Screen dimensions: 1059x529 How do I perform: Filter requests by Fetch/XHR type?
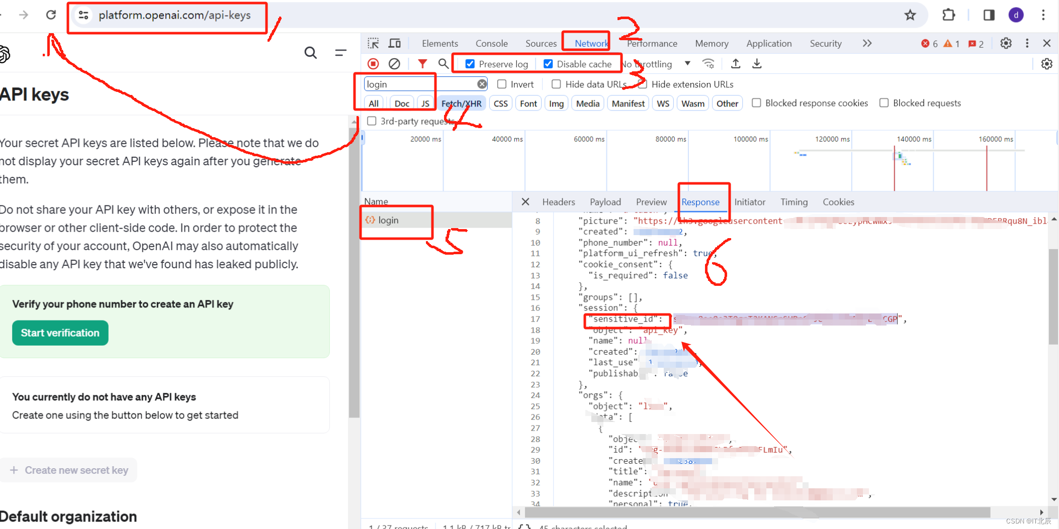(461, 103)
